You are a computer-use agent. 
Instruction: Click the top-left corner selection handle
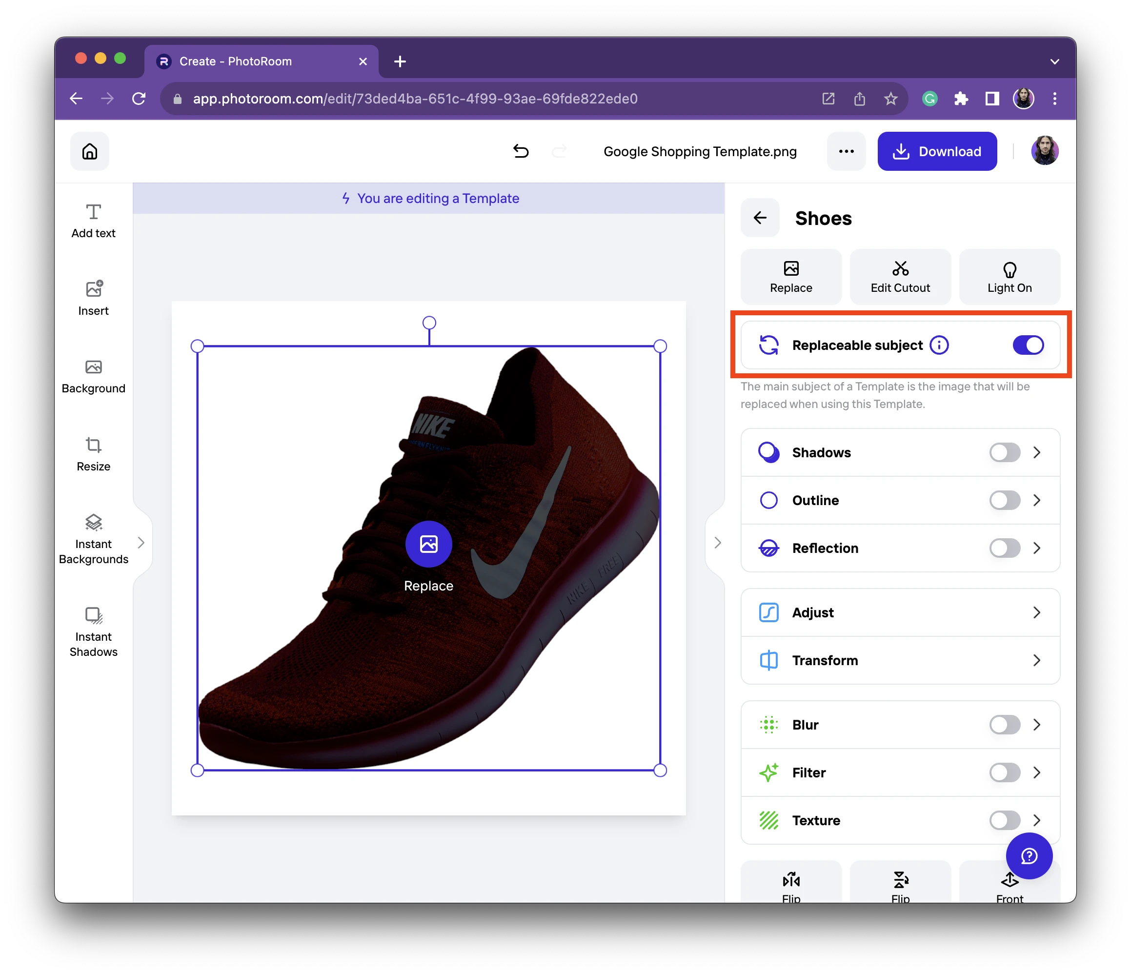tap(197, 345)
